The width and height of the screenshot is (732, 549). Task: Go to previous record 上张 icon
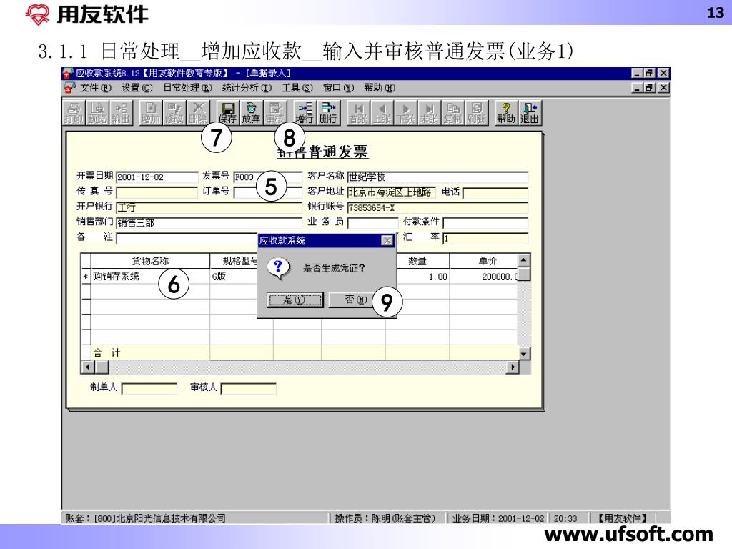click(x=382, y=113)
